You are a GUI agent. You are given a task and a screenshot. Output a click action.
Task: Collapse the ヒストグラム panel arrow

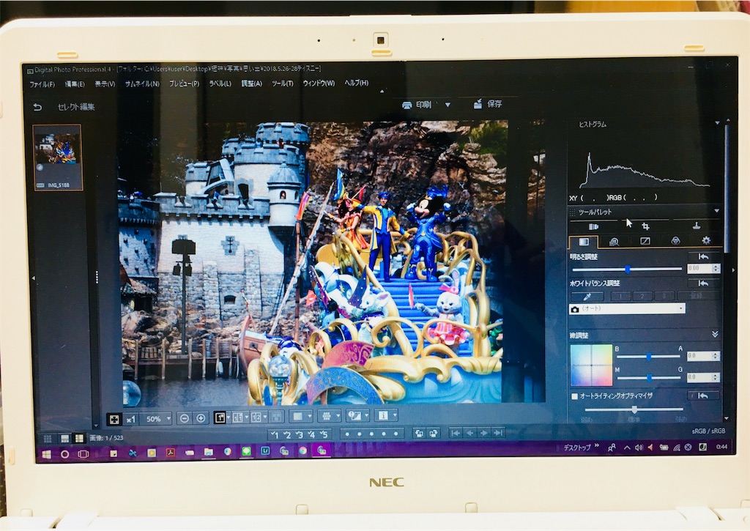717,124
